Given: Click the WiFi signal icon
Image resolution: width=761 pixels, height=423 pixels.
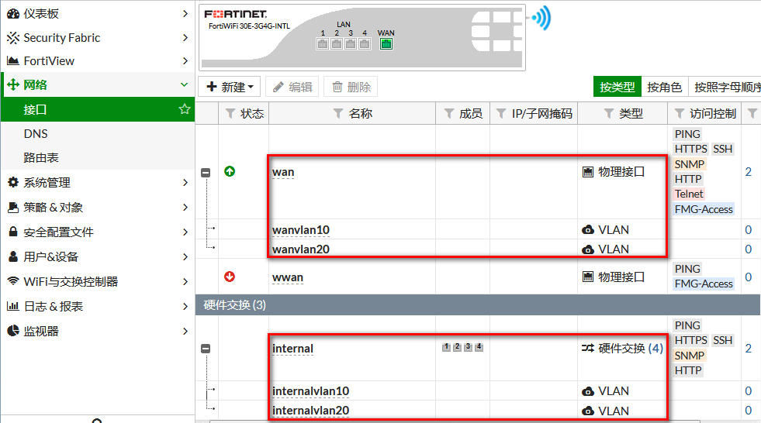Looking at the screenshot, I should click(x=540, y=18).
